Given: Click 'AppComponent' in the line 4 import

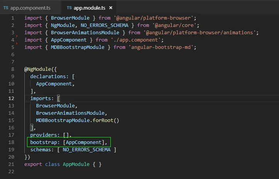Looking at the screenshot, I should (69, 40).
